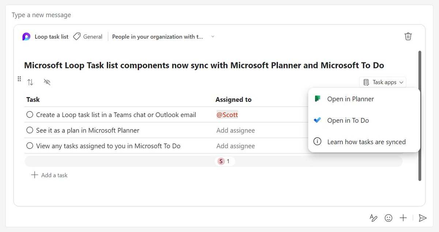
Task: Click the plus icon beside Add a task
Action: pyautogui.click(x=35, y=175)
